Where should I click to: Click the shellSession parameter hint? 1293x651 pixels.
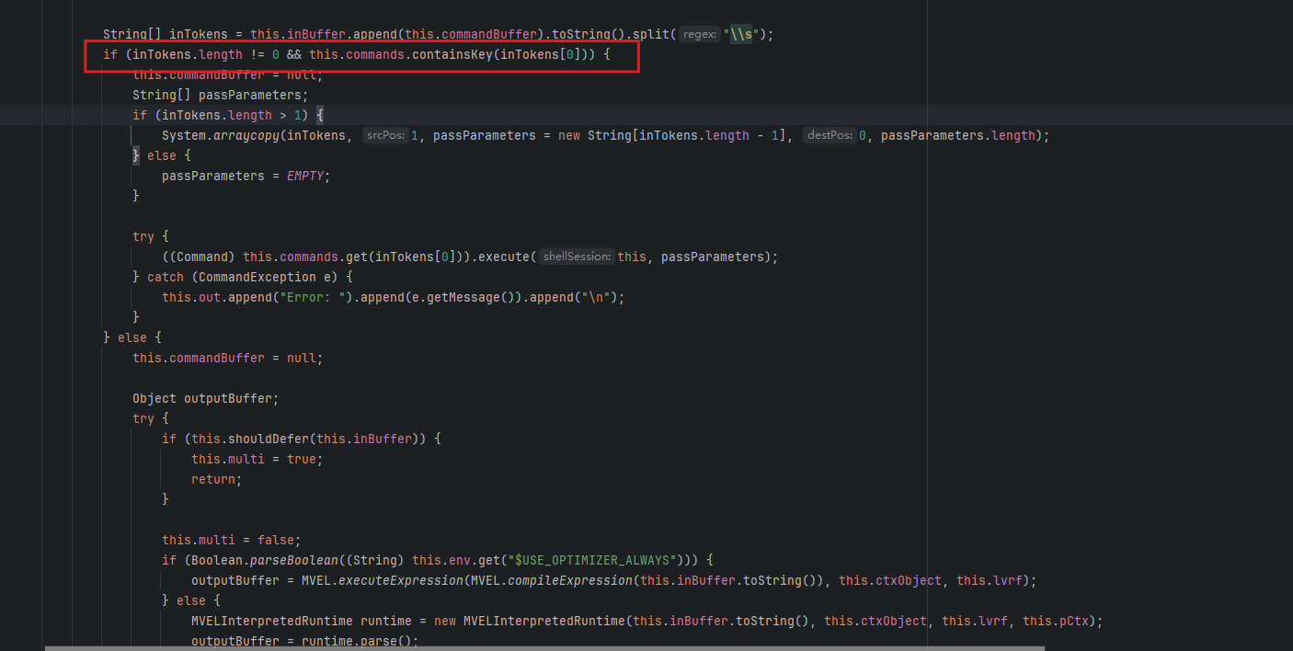tap(576, 257)
